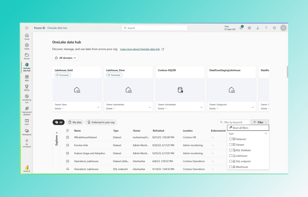This screenshot has width=308, height=197.
Task: Sort by the Name column header
Action: [x=77, y=131]
